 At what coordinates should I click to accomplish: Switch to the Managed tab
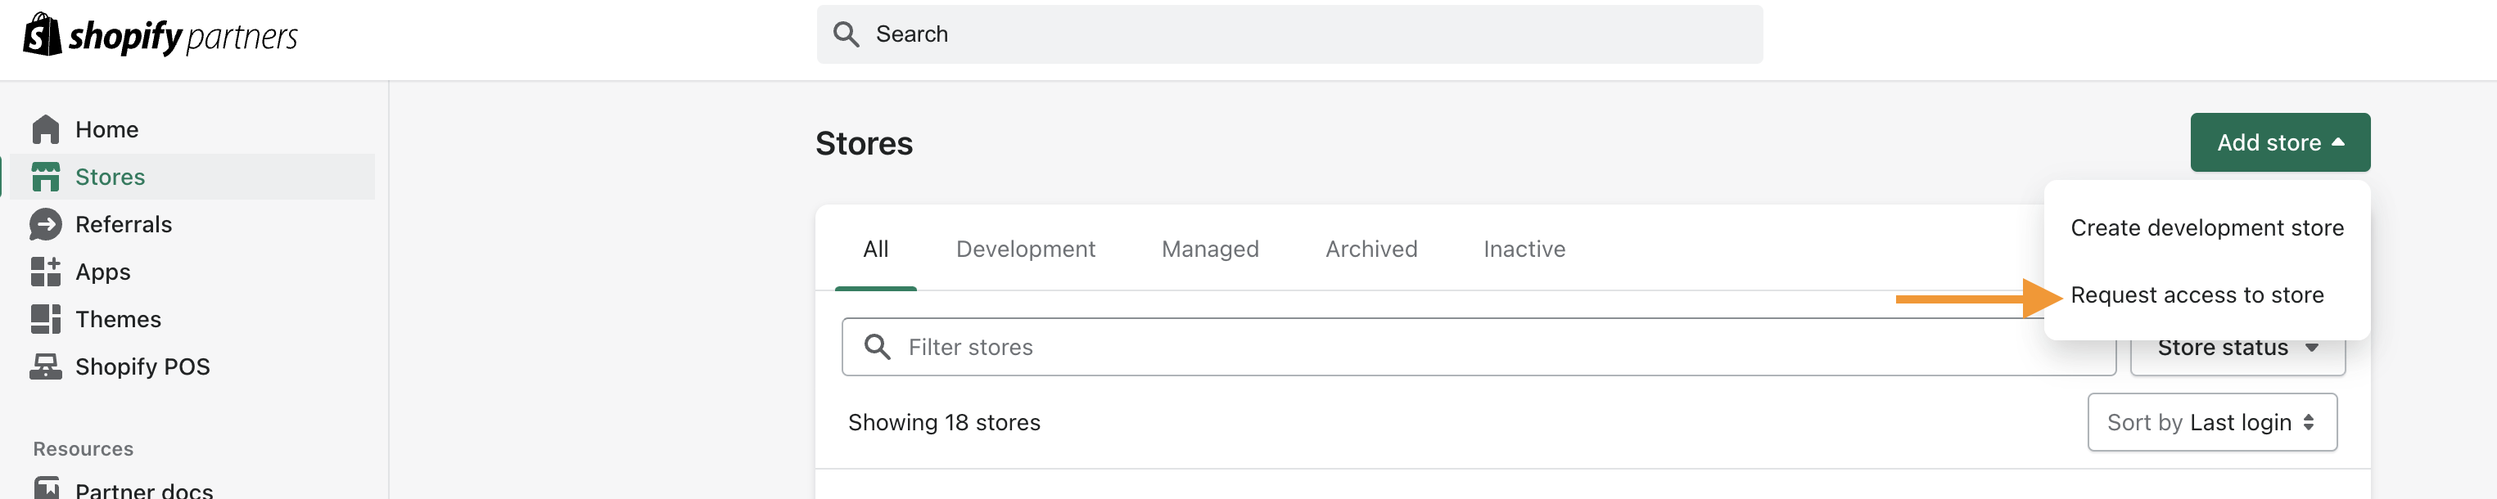tap(1210, 249)
